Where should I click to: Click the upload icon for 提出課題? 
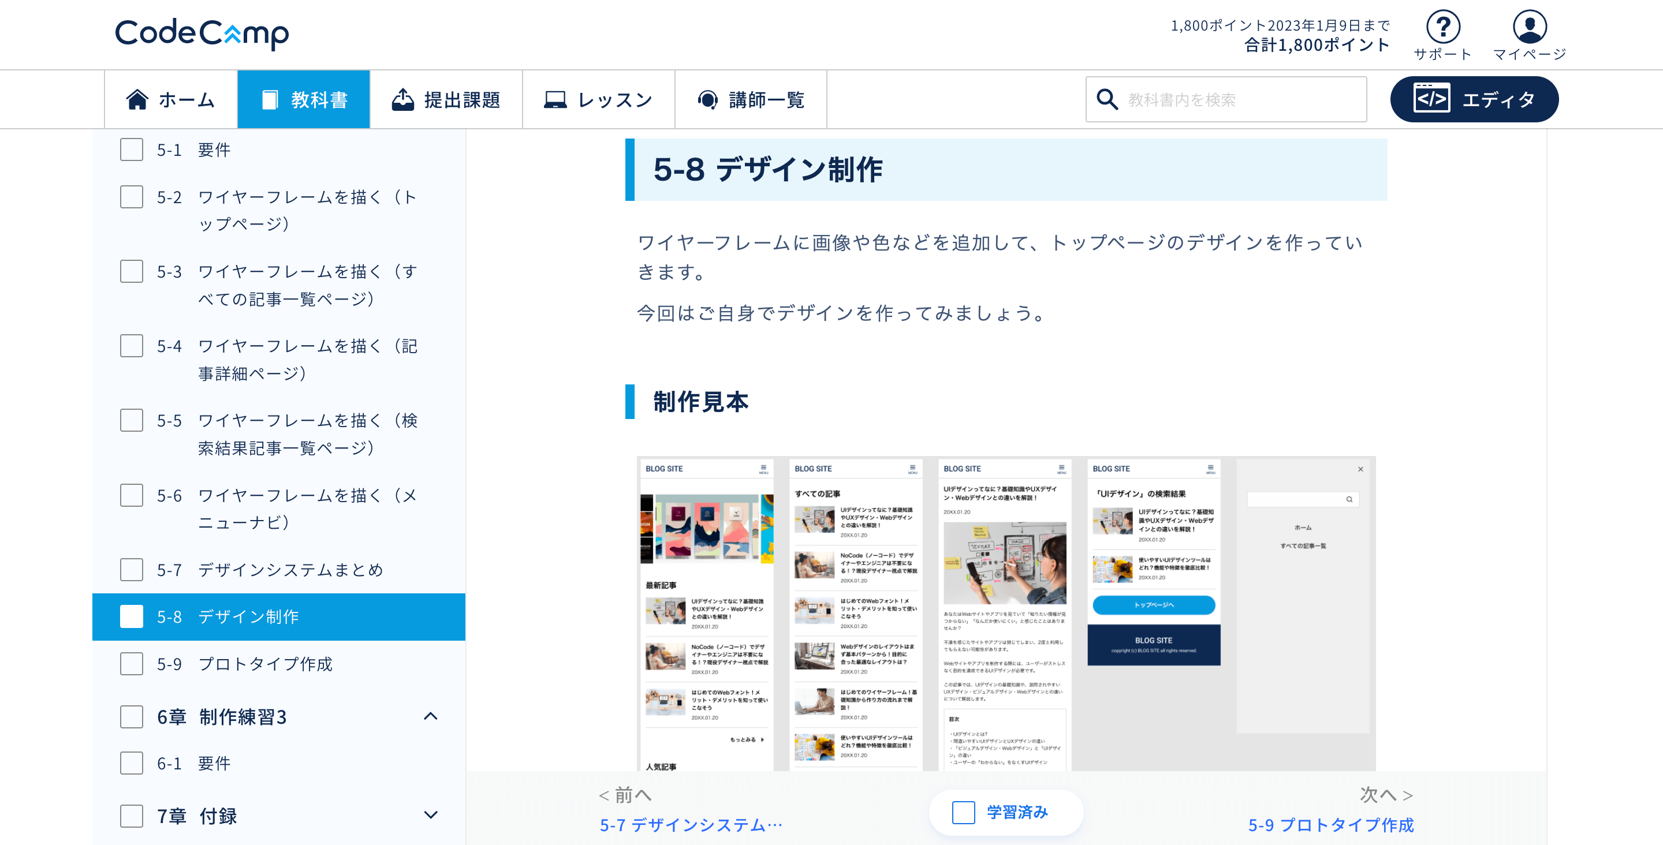403,100
